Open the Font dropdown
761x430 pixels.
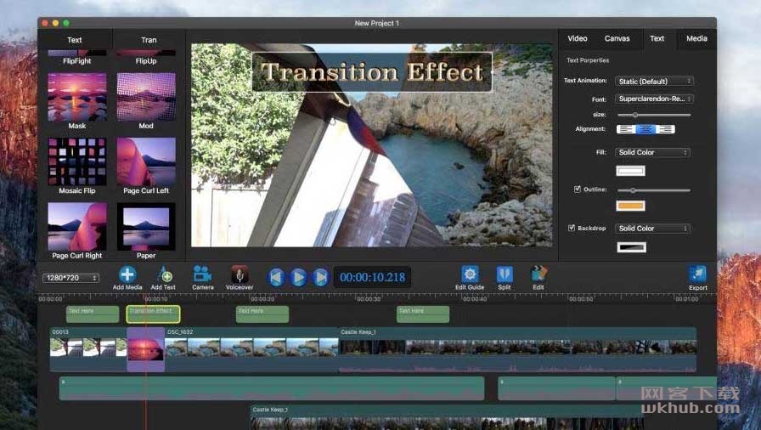point(654,99)
